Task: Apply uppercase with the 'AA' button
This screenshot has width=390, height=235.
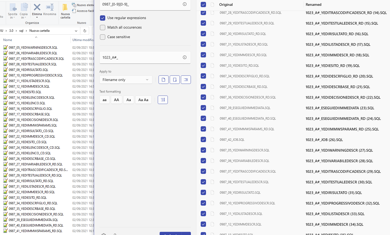Action: (116, 100)
